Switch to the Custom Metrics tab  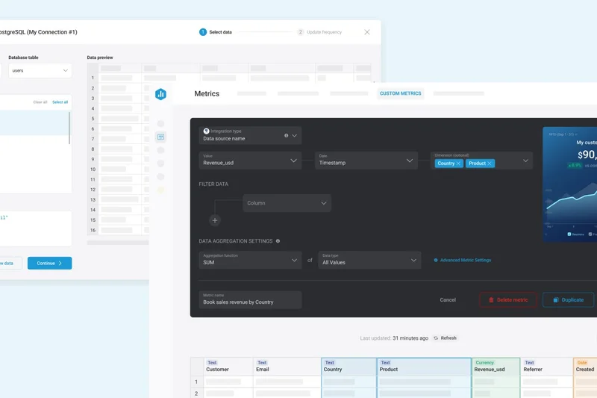point(401,93)
